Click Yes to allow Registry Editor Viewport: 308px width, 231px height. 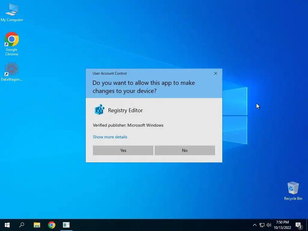pos(123,150)
